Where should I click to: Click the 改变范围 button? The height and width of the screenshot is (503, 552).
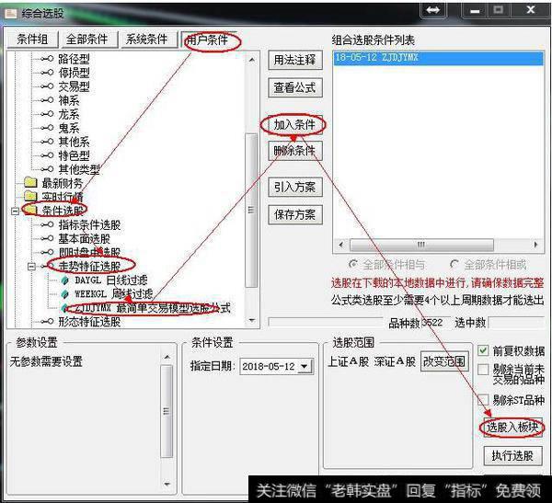[444, 361]
